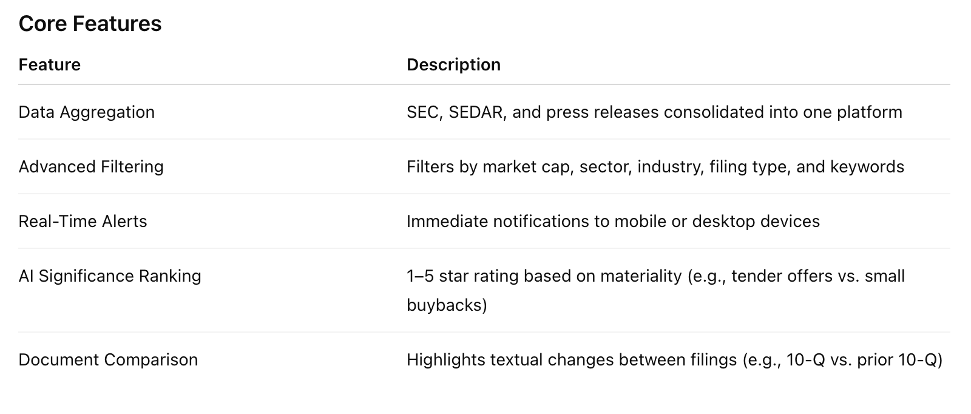Click the 1–5 star rating description

655,290
